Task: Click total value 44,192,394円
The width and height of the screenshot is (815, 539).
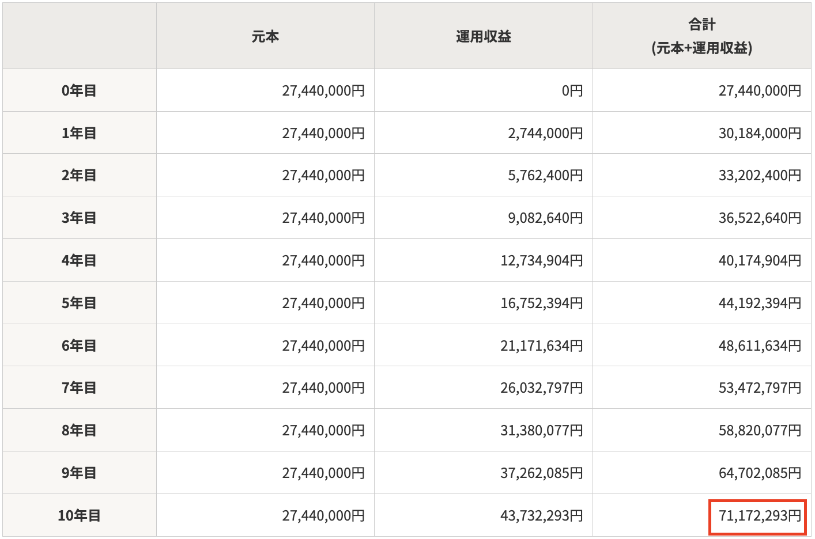Action: (760, 303)
